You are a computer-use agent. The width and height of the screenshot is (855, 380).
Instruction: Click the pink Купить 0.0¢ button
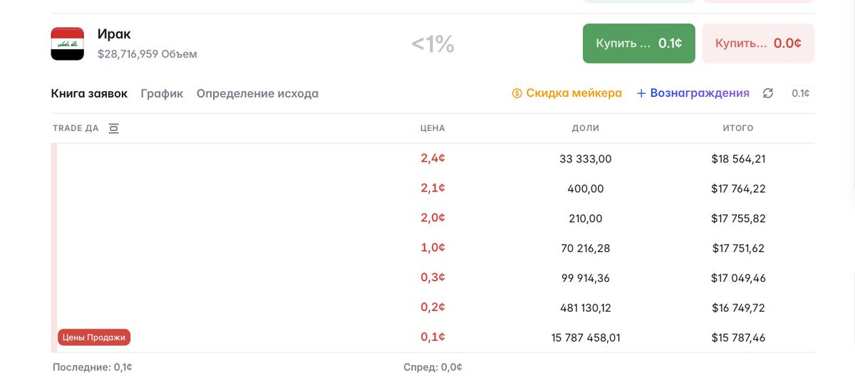click(758, 43)
